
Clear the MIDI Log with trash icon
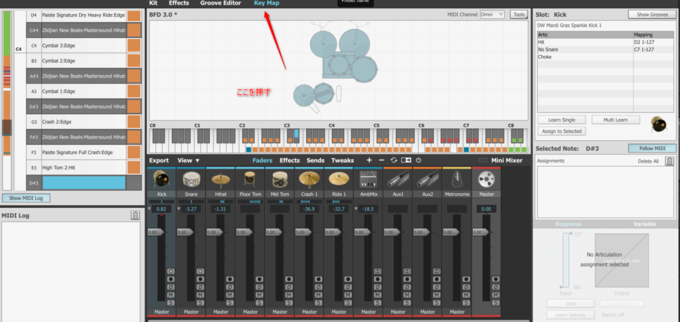tap(135, 215)
